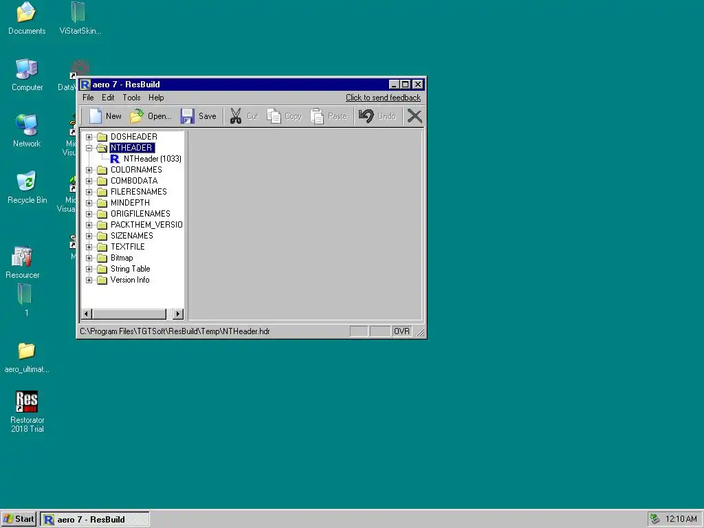This screenshot has height=528, width=704.
Task: Select the String Table folder label
Action: tap(130, 269)
